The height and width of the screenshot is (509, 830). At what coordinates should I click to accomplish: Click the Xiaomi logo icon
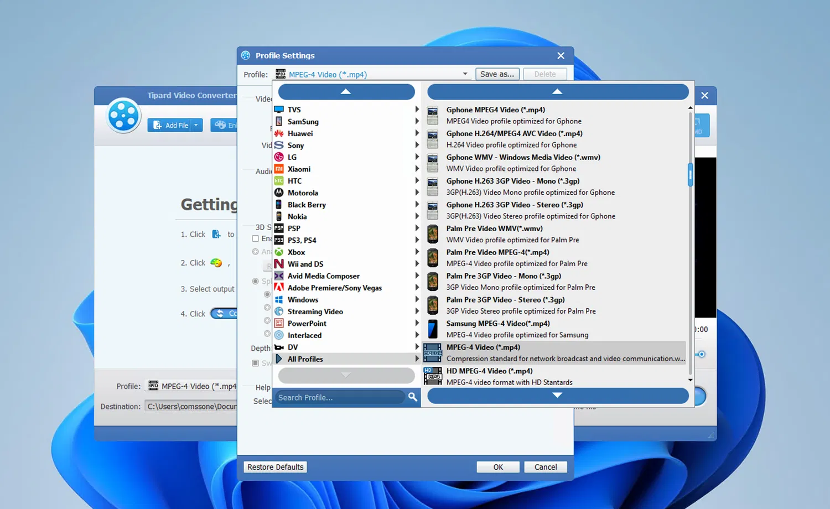coord(279,169)
